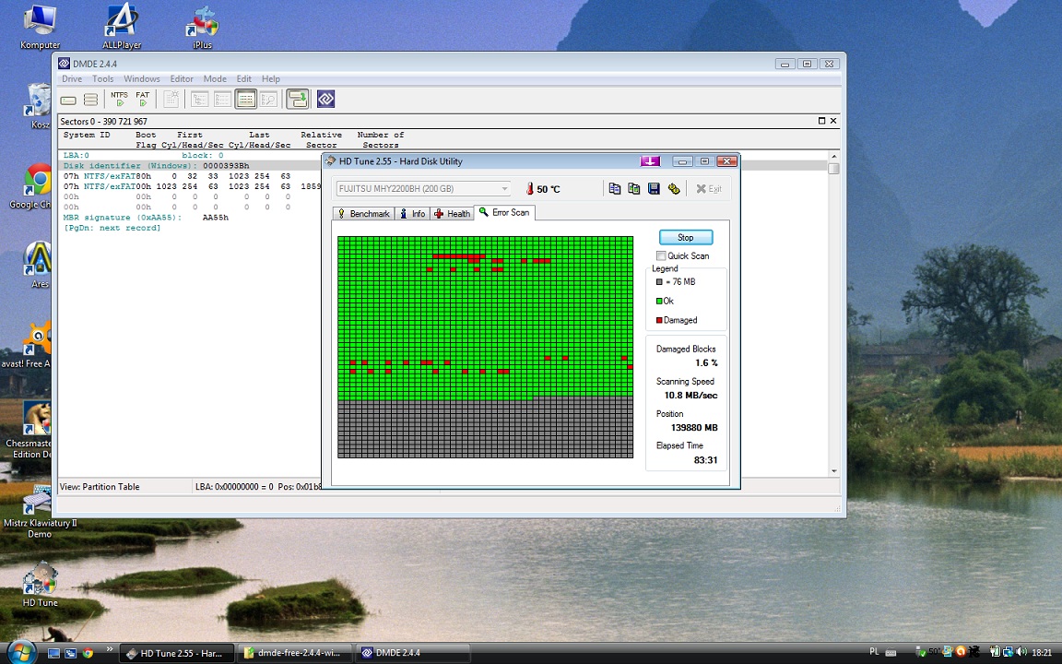Click the volume speaker tray icon
This screenshot has height=664, width=1062.
coord(1021,652)
